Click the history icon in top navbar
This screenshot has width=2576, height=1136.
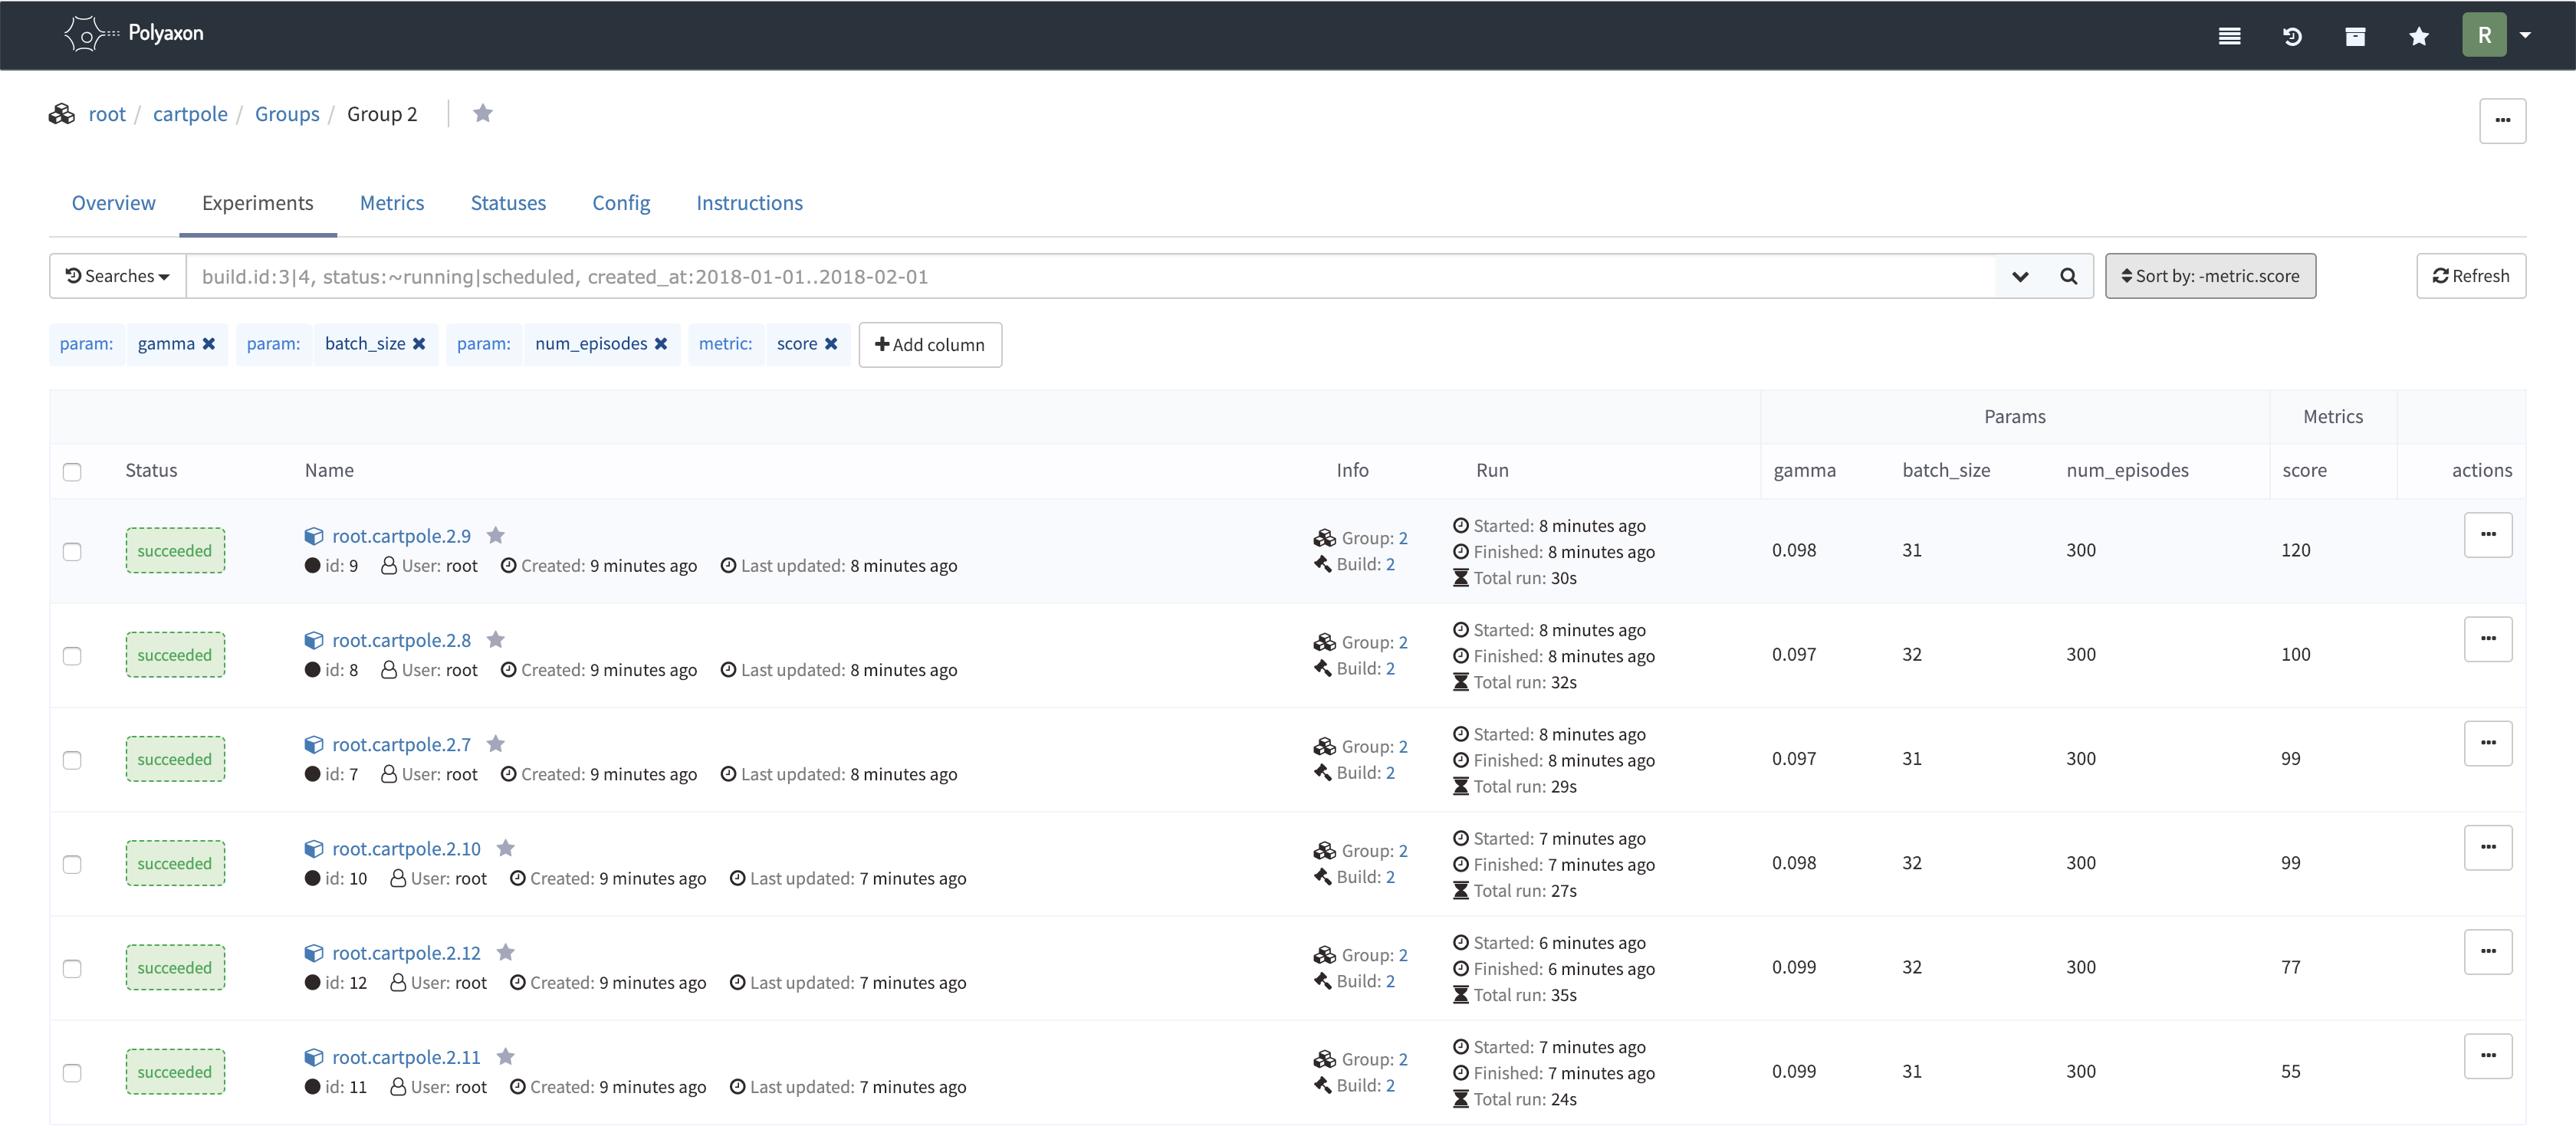(x=2292, y=36)
